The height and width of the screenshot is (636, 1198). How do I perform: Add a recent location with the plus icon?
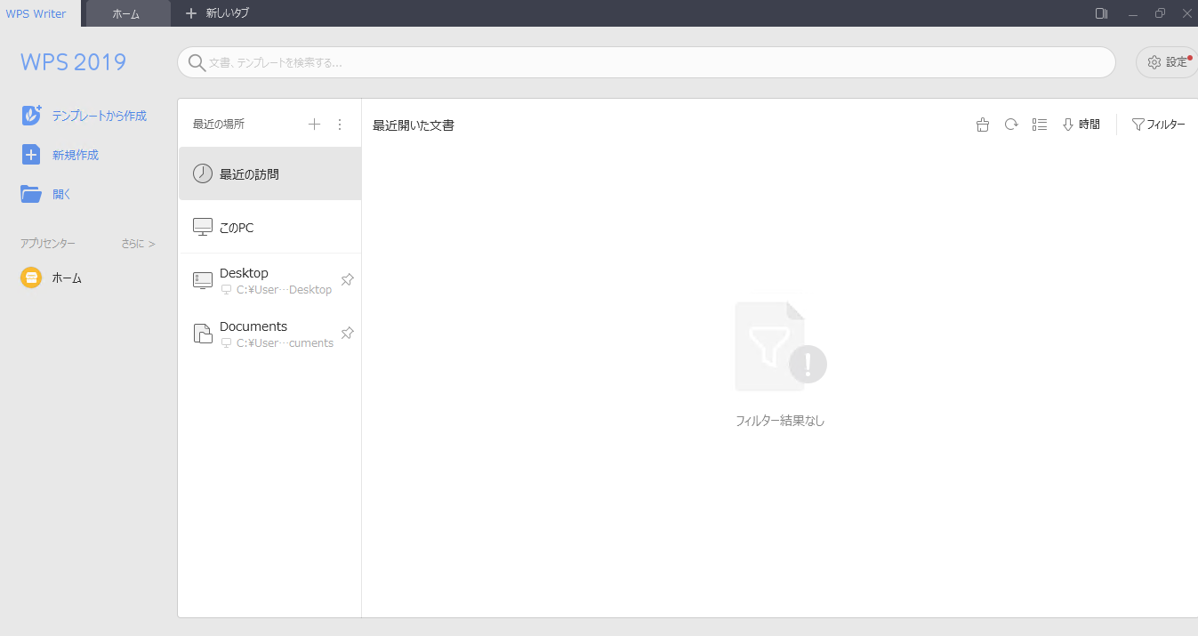[x=314, y=125]
